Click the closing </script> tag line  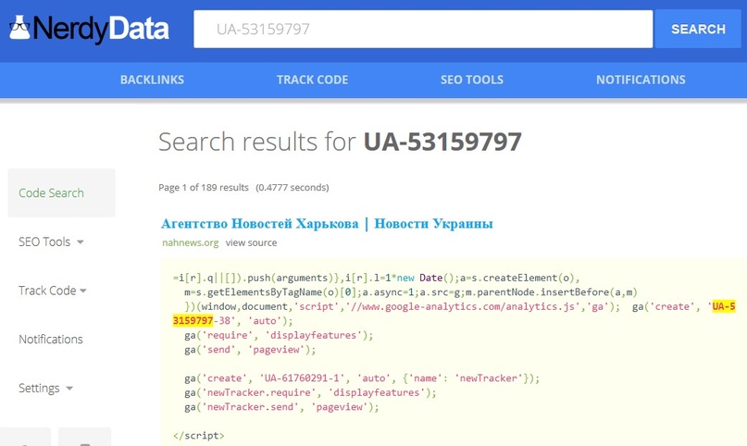[x=199, y=436]
